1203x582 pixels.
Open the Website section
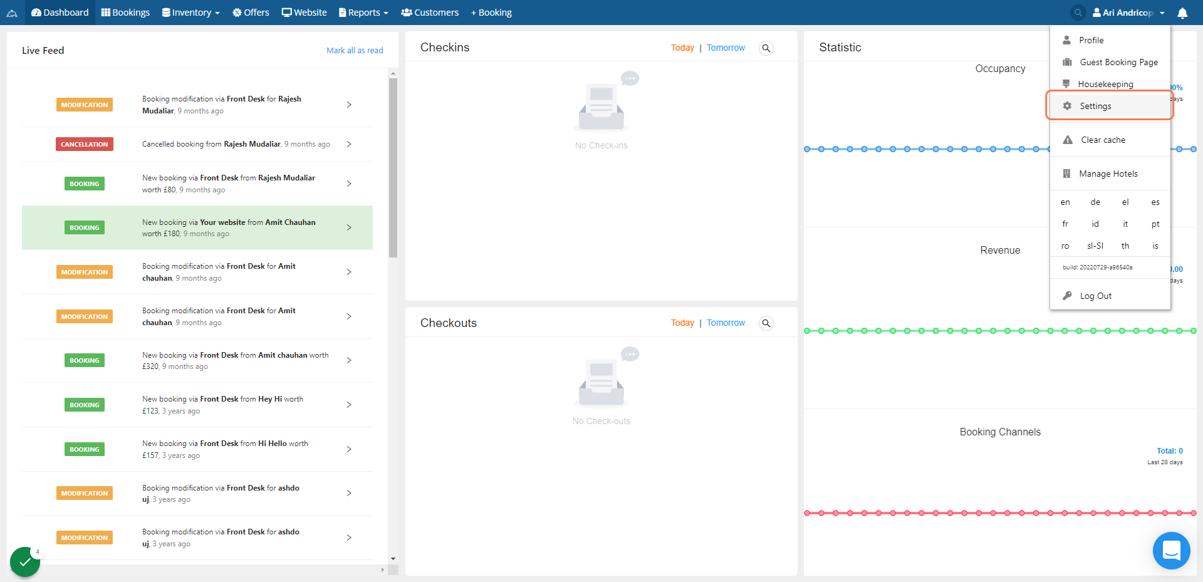(304, 13)
